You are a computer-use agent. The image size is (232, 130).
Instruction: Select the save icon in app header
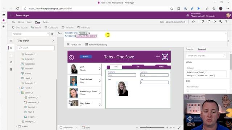pyautogui.click(x=165, y=57)
